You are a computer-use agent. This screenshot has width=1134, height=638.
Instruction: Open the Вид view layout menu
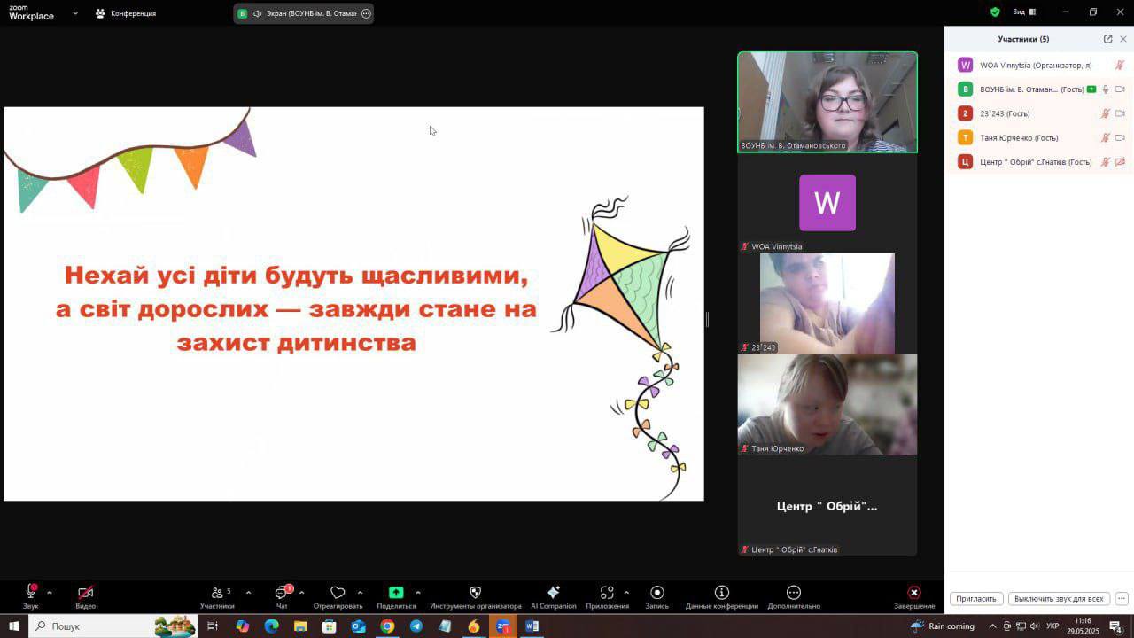point(1024,12)
